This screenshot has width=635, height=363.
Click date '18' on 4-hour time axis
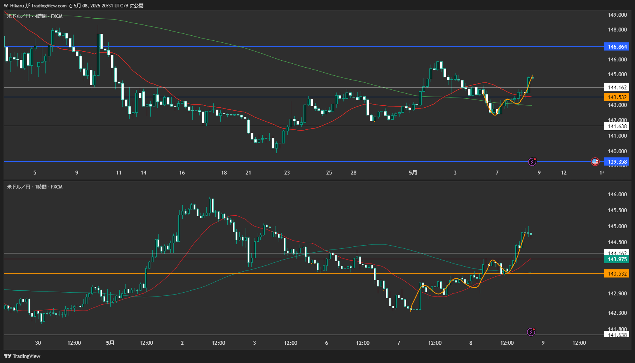point(224,173)
